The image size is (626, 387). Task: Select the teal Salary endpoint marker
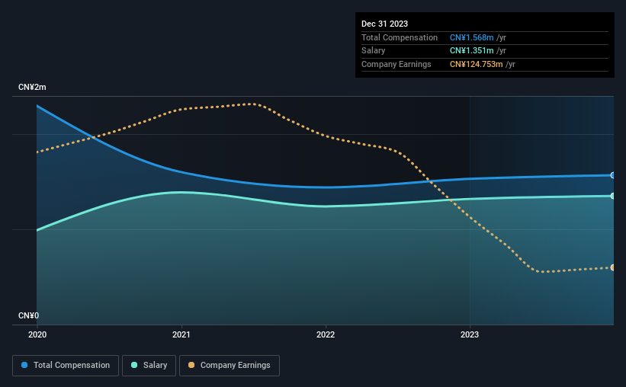pyautogui.click(x=613, y=196)
